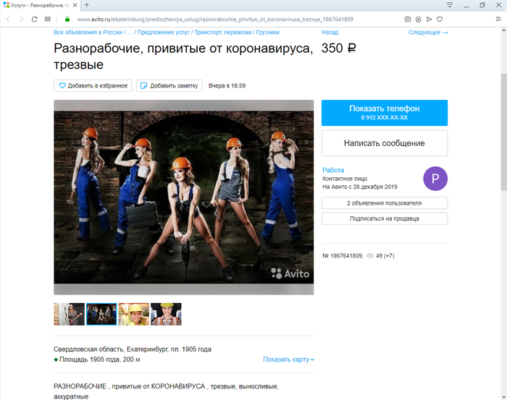Click the green padlock site security icon

click(x=67, y=19)
